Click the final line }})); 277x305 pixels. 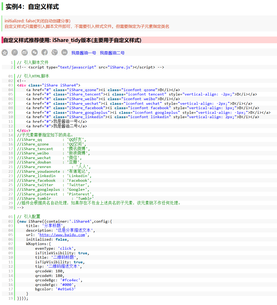(x=23, y=298)
